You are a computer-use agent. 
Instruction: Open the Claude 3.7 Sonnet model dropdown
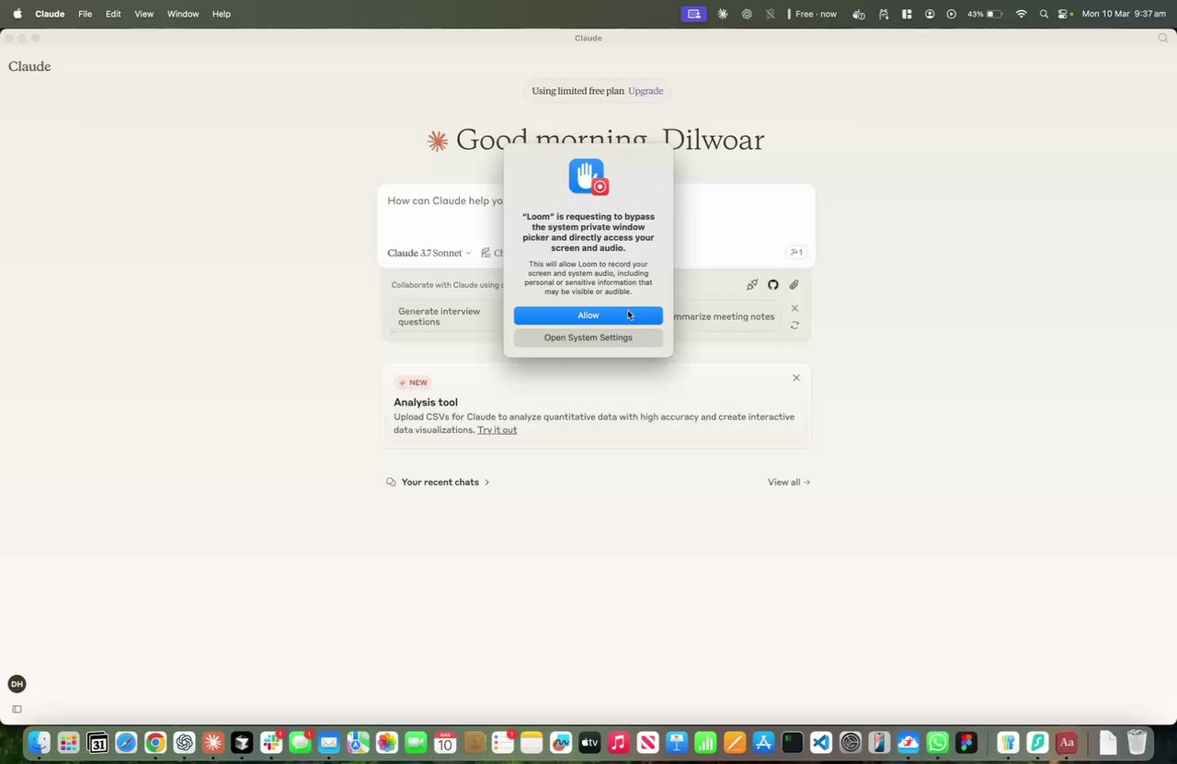coord(429,253)
